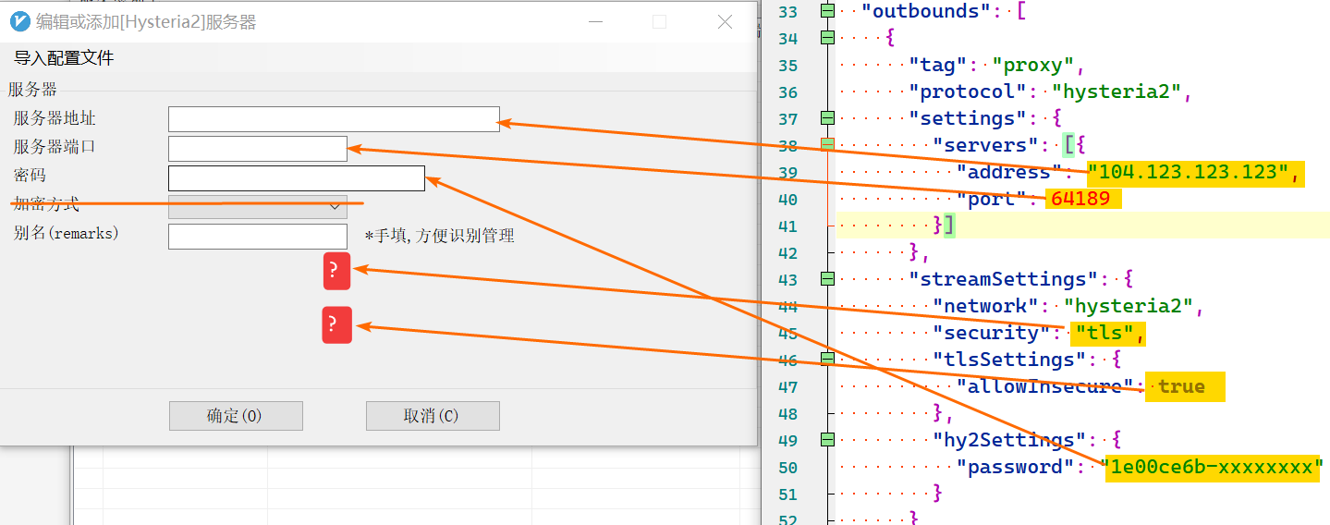This screenshot has width=1330, height=525.
Task: Open the 导入配置文件 menu
Action: click(64, 58)
